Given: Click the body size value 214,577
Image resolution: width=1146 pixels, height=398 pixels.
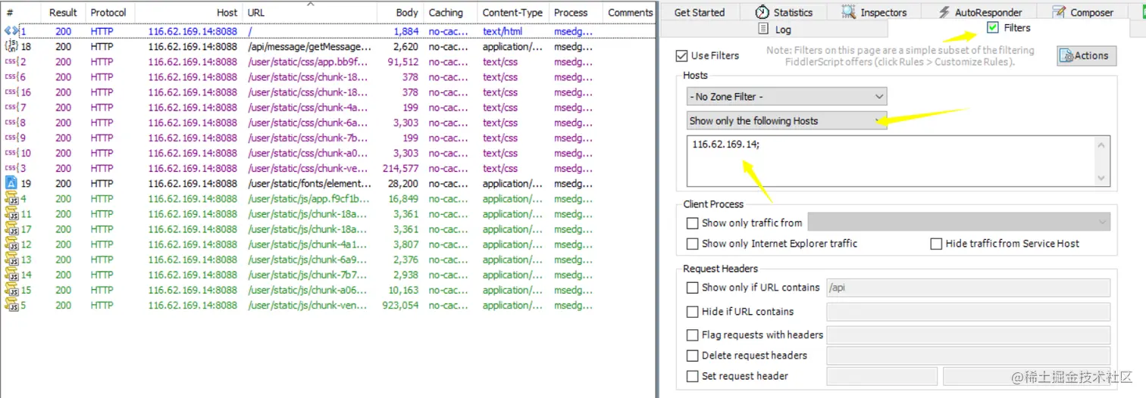Looking at the screenshot, I should pos(400,168).
